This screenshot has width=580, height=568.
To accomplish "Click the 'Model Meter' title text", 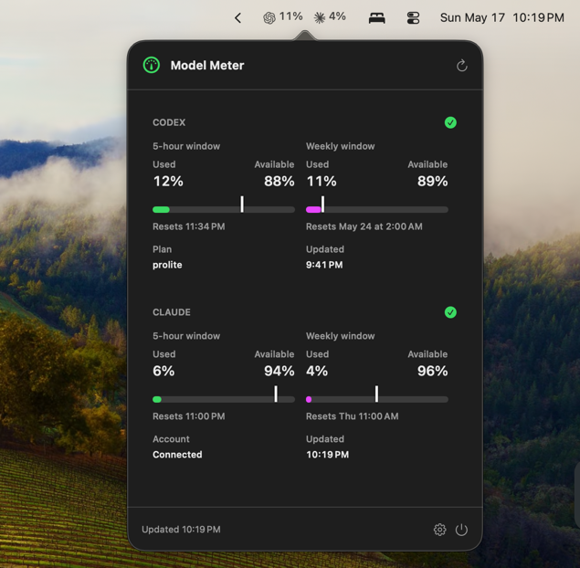I will [x=207, y=66].
